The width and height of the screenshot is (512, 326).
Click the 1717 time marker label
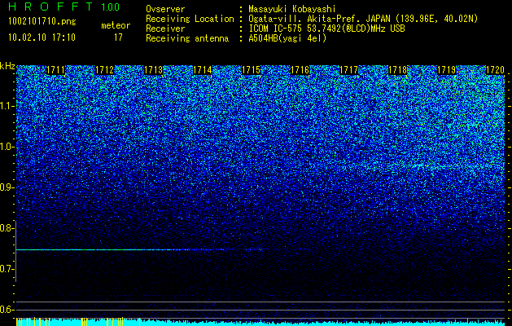pyautogui.click(x=349, y=70)
